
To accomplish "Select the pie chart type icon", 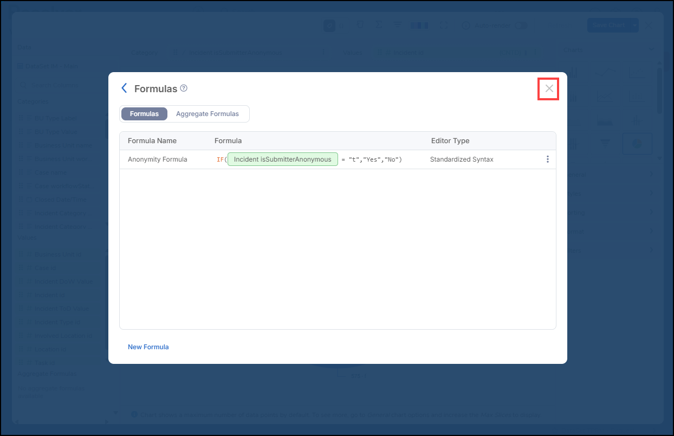I will tap(637, 144).
